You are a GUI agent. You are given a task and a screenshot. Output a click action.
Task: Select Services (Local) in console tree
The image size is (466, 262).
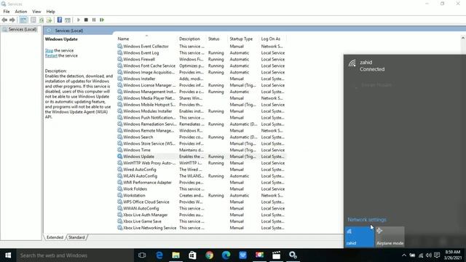click(x=23, y=29)
